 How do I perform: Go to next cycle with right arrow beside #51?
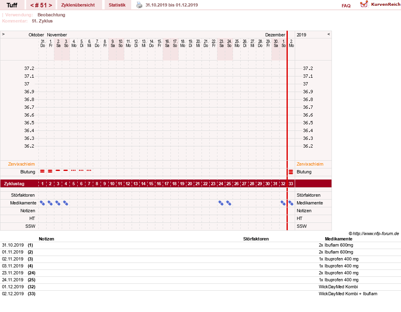pos(50,5)
